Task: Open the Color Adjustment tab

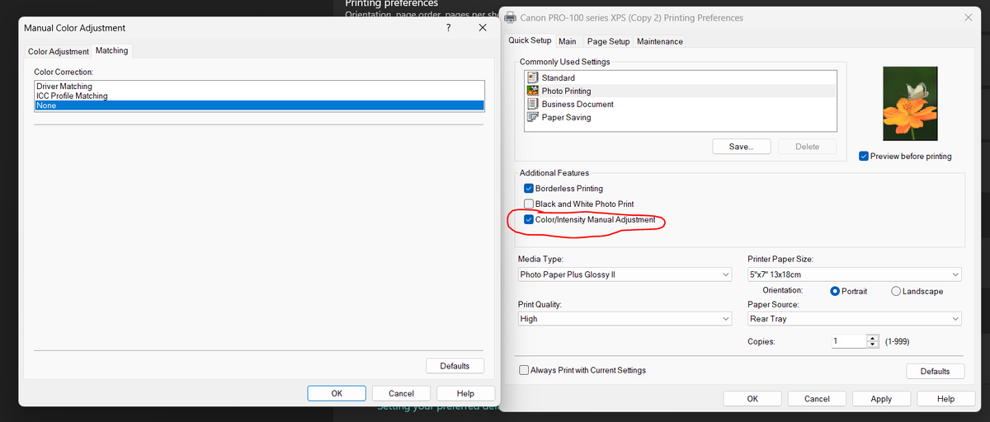Action: pyautogui.click(x=59, y=51)
